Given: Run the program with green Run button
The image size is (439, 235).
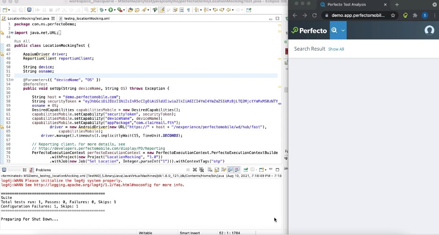Looking at the screenshot, I should [x=111, y=10].
